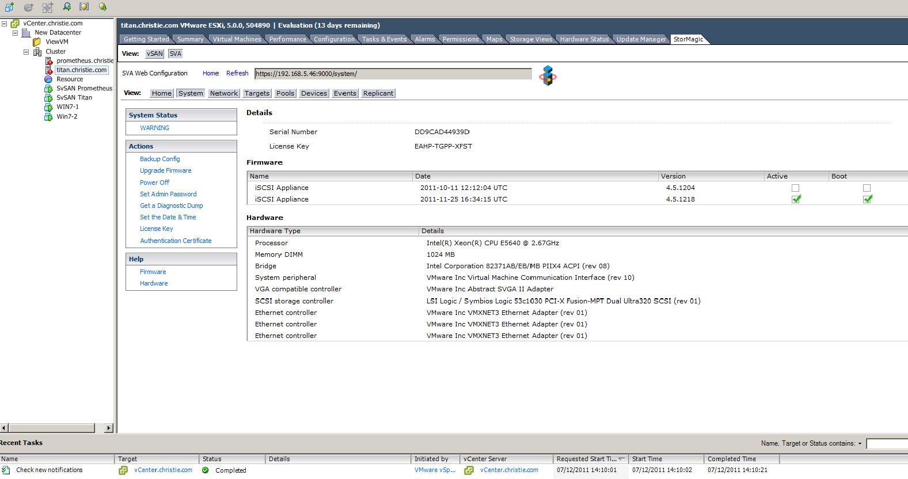This screenshot has width=908, height=479.
Task: Toggle Active checkmark for firmware 4.5.1218
Action: [x=796, y=199]
